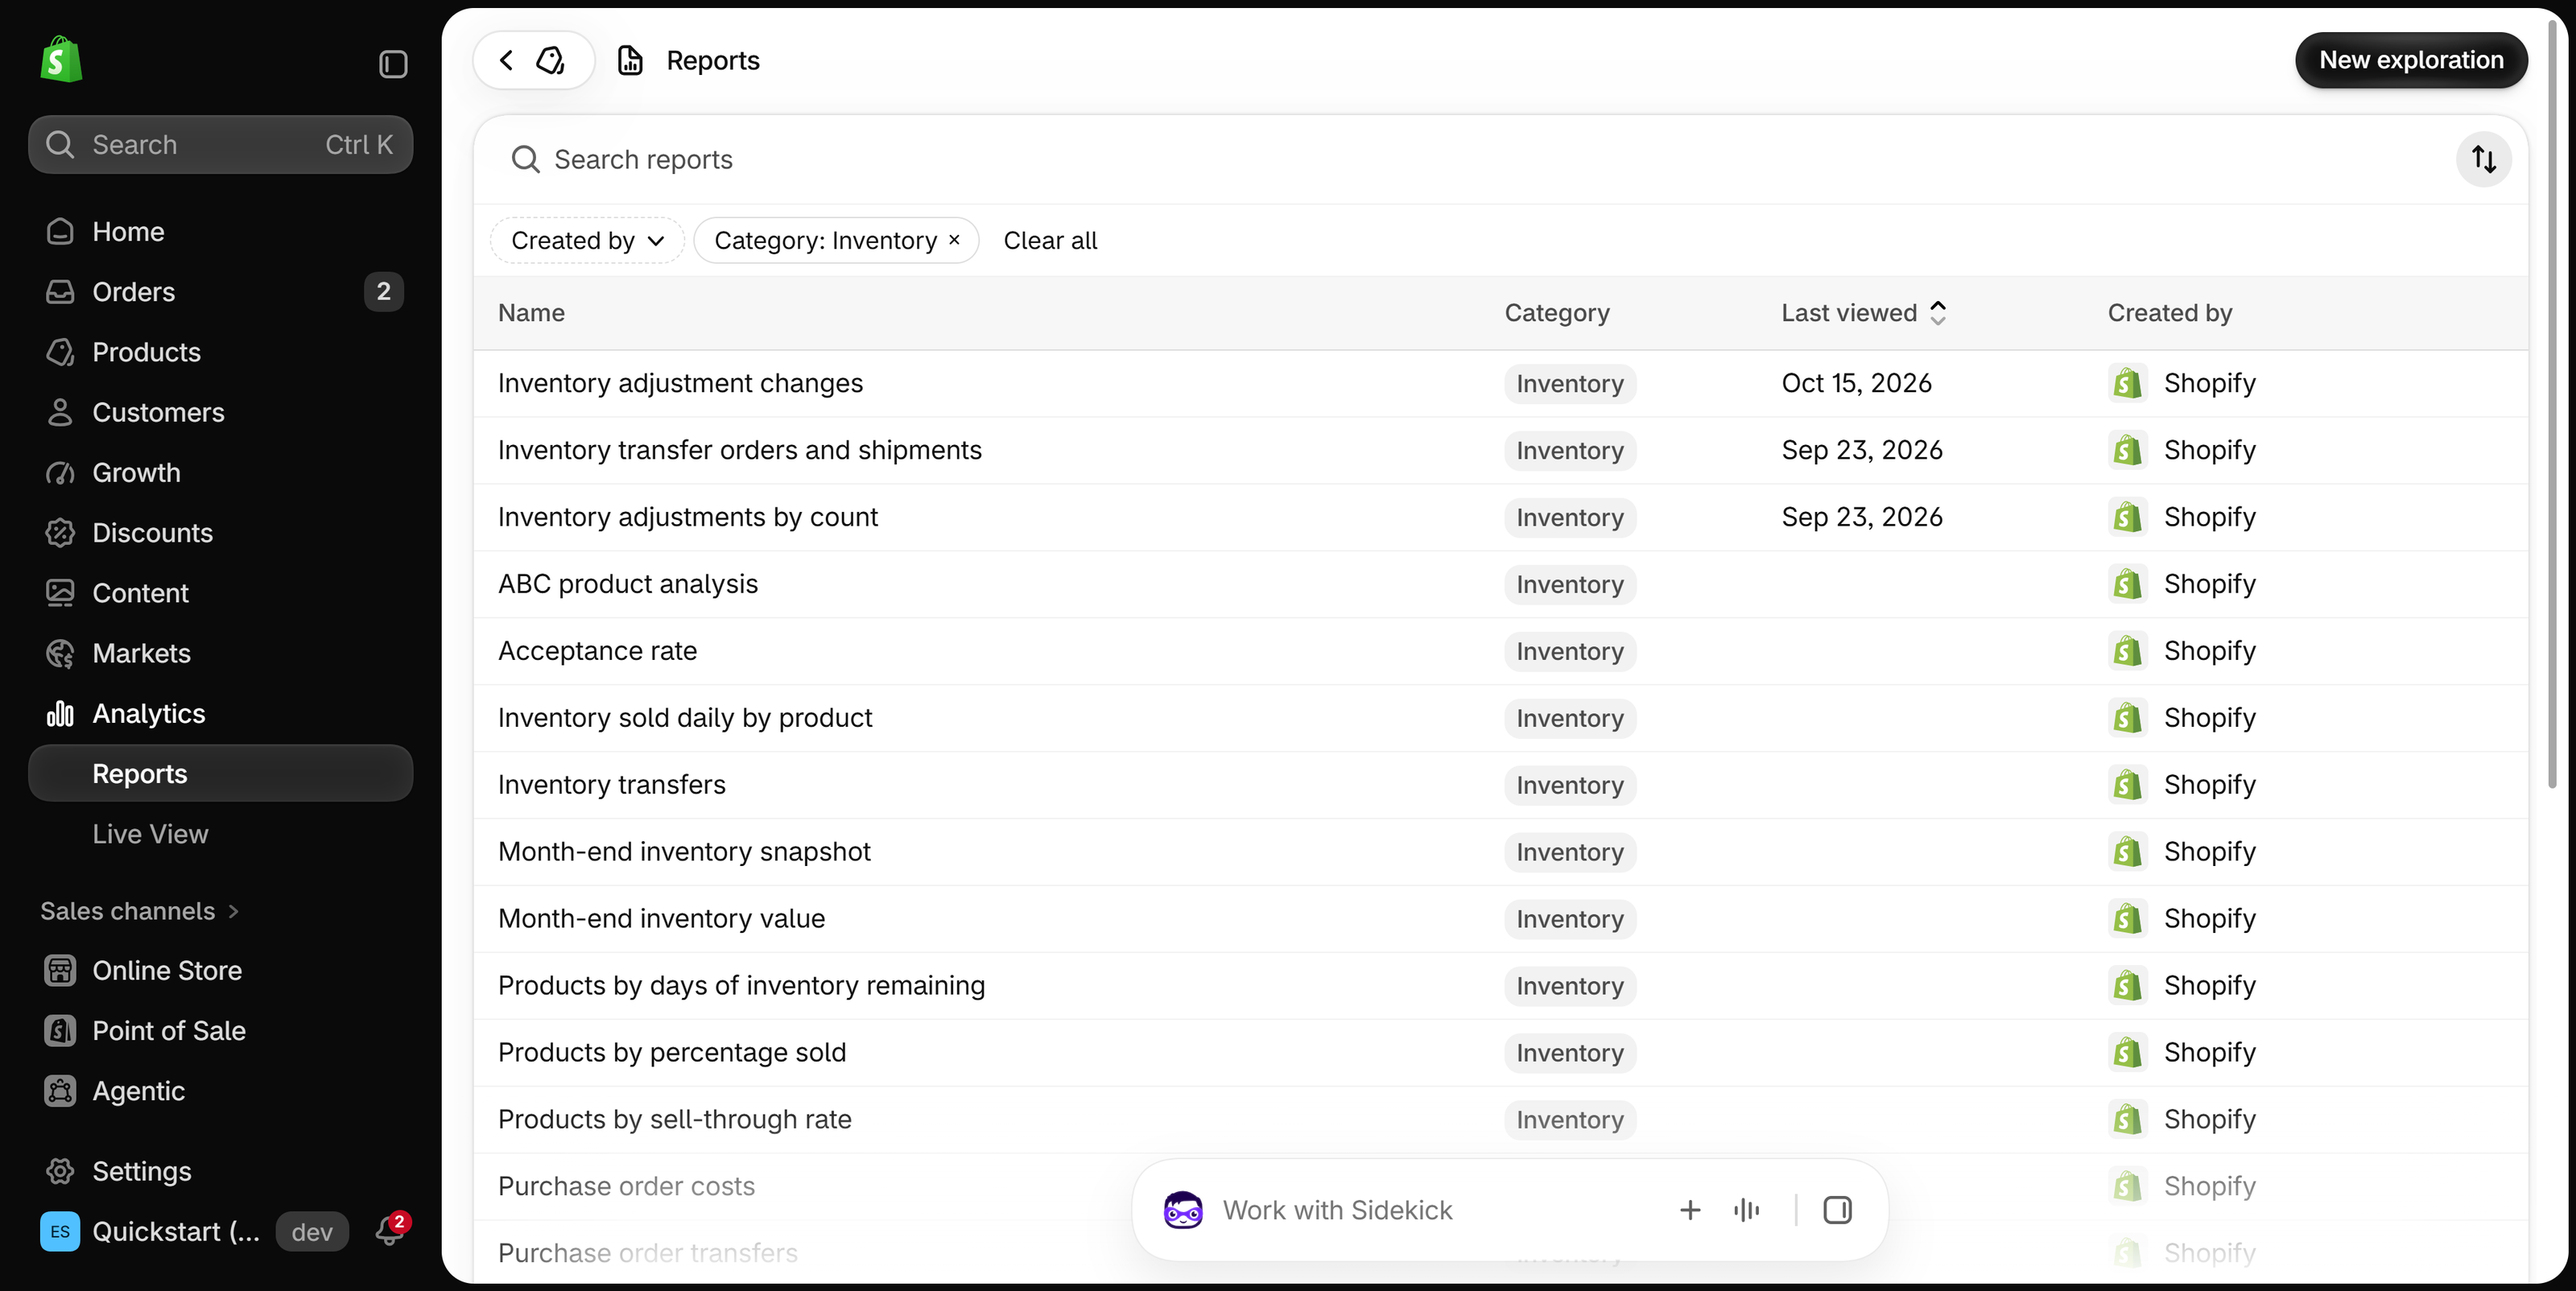Viewport: 2576px width, 1291px height.
Task: Click the ES store avatar
Action: (60, 1231)
